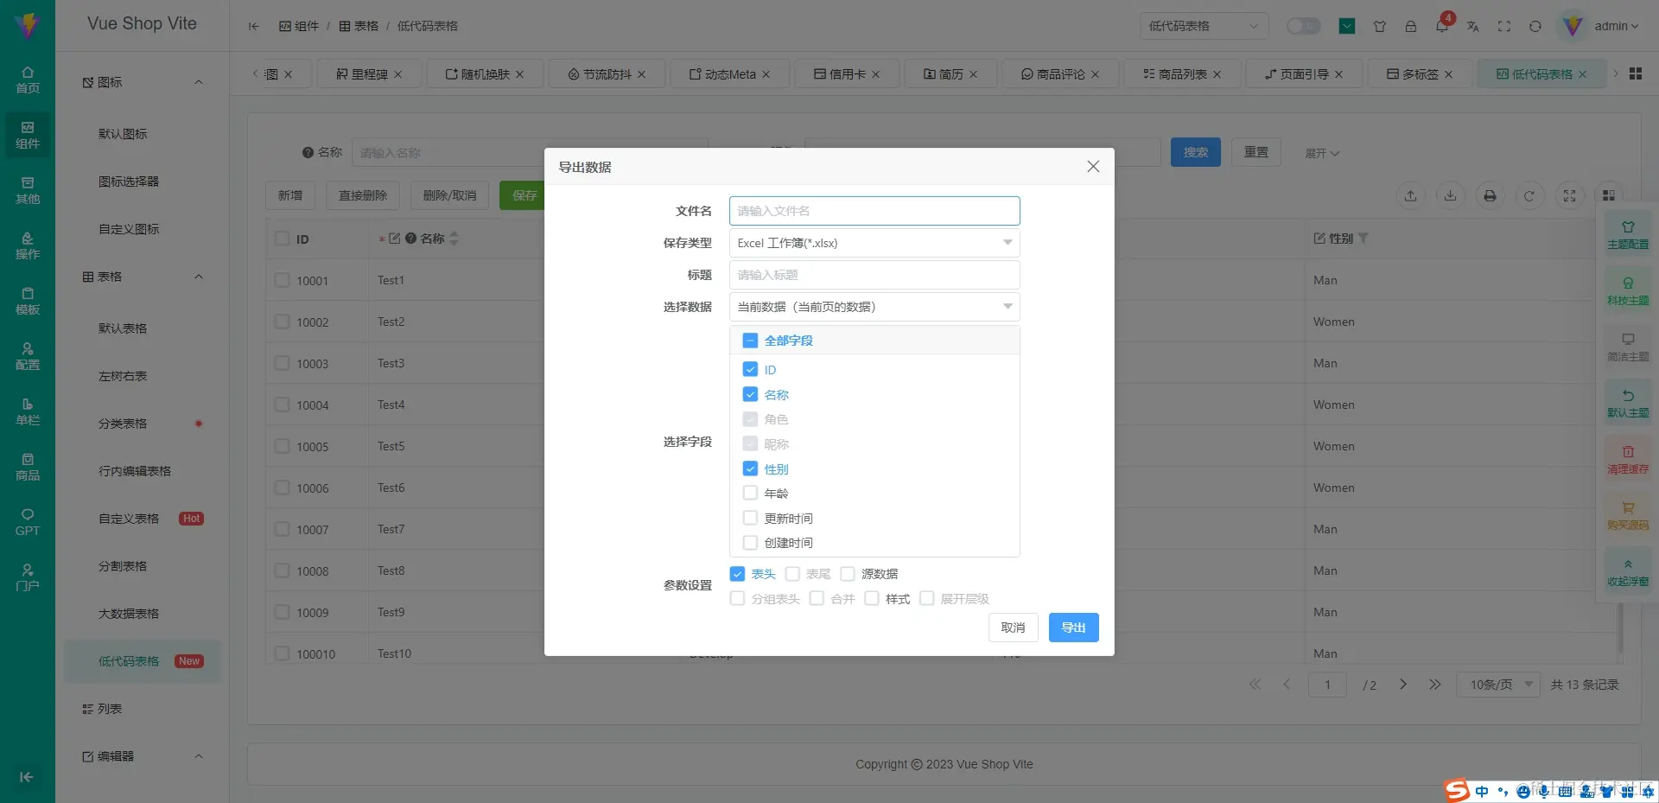Open the 选择数据 data source dropdown

tap(874, 307)
